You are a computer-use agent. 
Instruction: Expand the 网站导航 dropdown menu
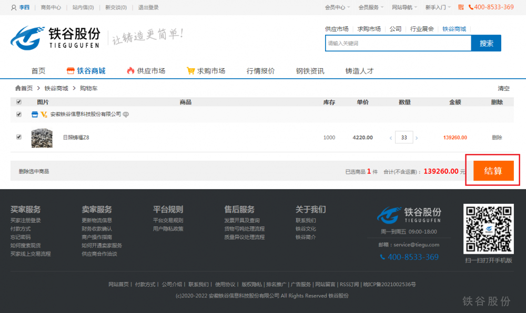[404, 7]
